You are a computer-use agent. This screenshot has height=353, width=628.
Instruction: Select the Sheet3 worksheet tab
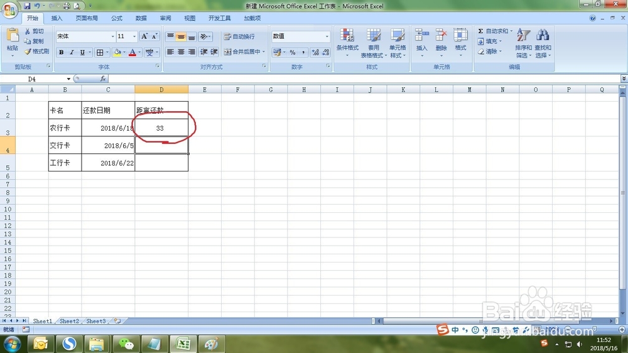[x=96, y=322]
